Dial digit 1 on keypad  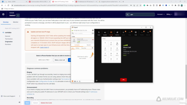[x=105, y=43]
